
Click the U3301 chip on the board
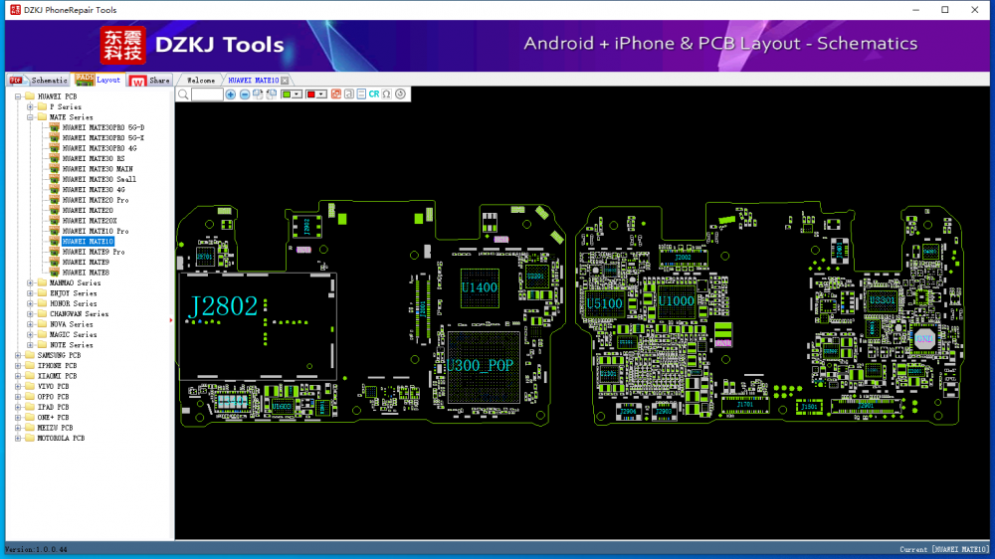point(882,300)
